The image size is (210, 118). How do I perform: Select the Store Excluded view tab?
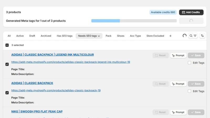[x=155, y=36]
